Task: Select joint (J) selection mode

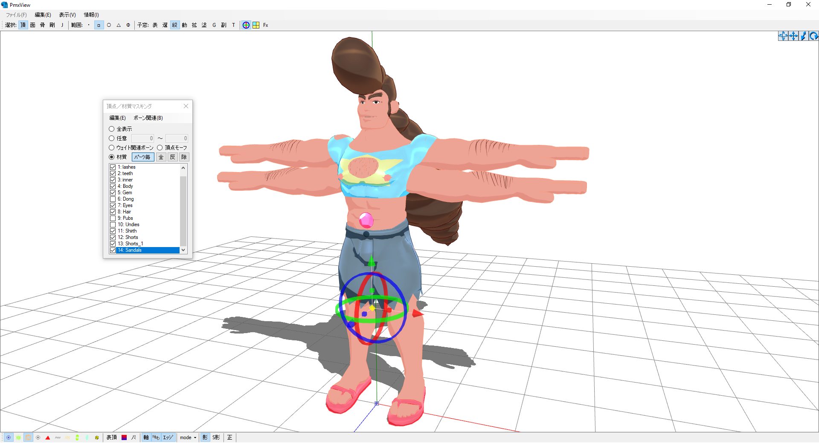Action: 62,25
